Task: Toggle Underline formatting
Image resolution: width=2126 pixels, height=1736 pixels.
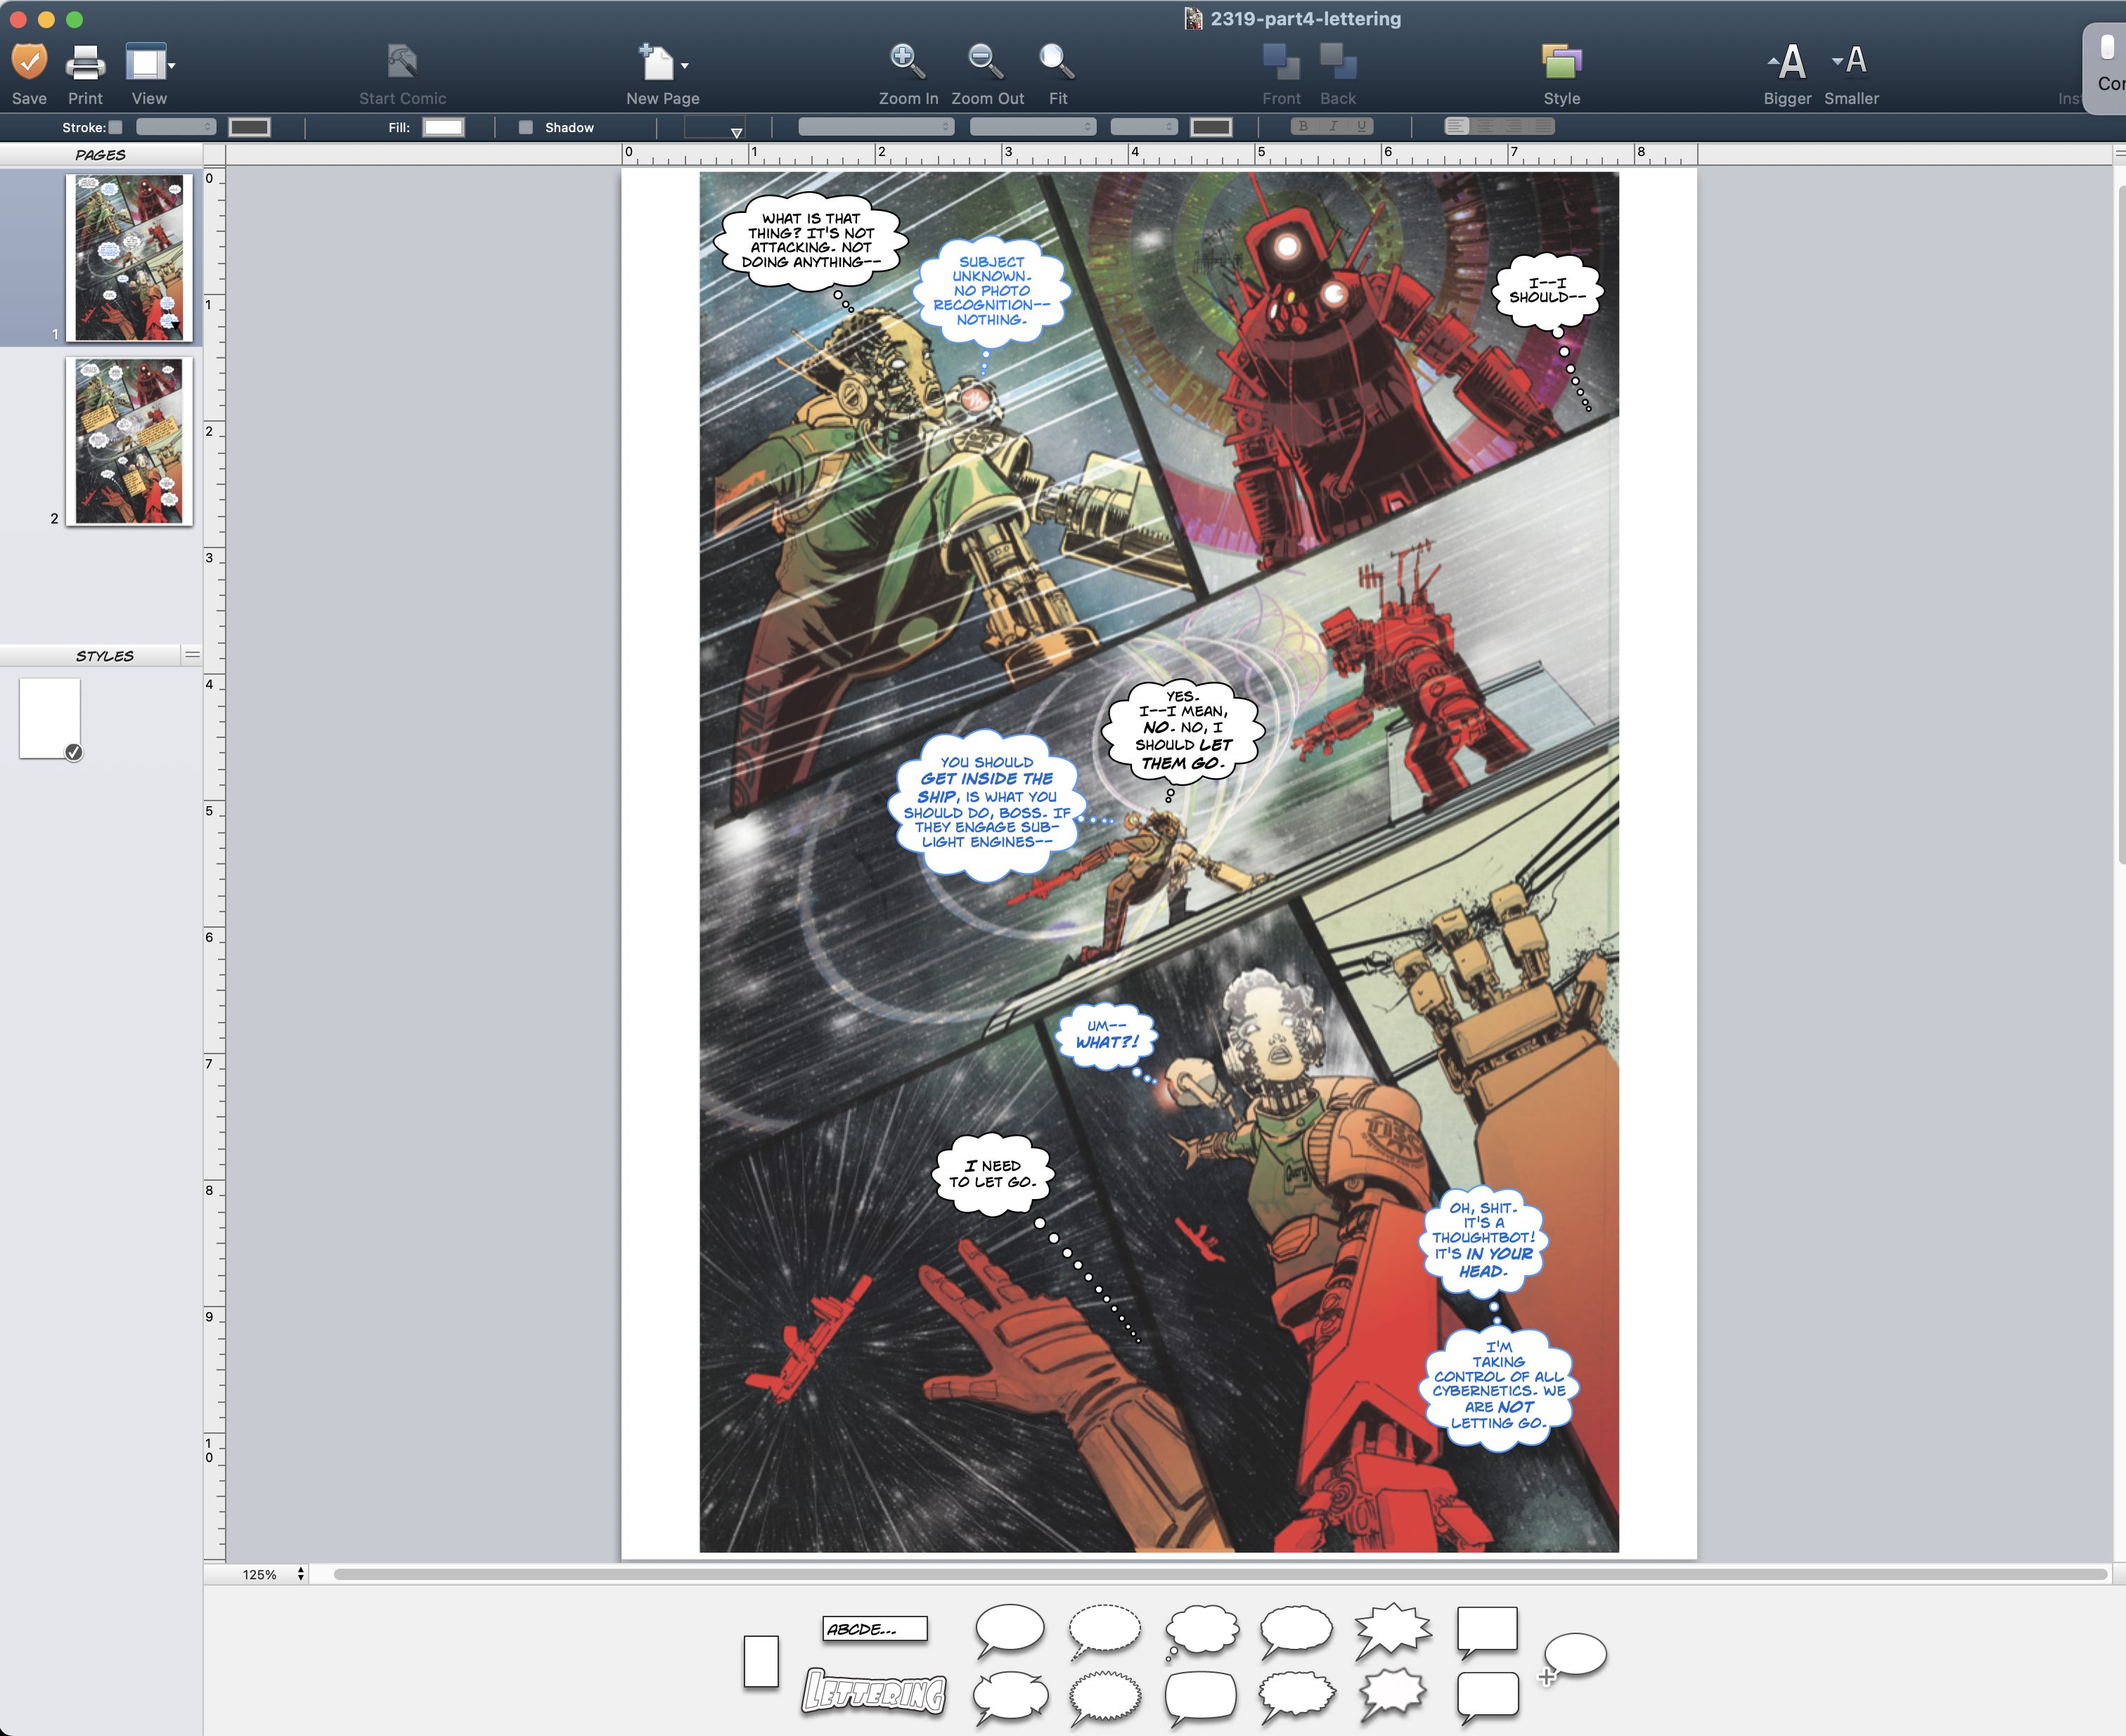Action: click(1360, 126)
